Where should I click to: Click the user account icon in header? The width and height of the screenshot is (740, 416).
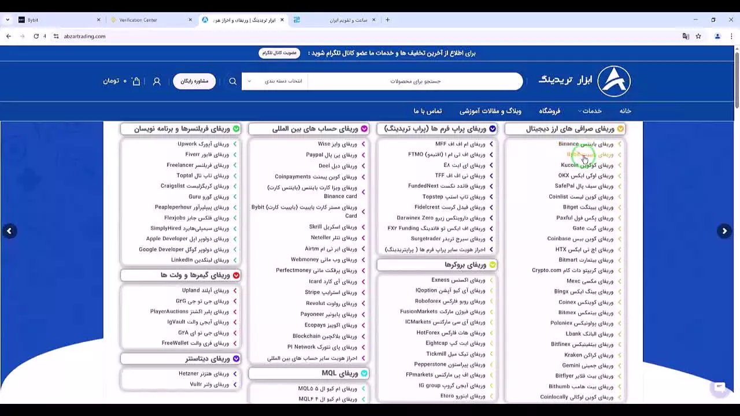point(157,81)
